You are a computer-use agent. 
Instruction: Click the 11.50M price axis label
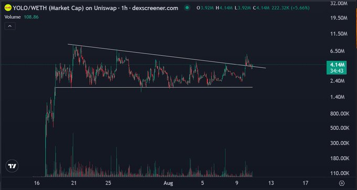click(x=339, y=34)
